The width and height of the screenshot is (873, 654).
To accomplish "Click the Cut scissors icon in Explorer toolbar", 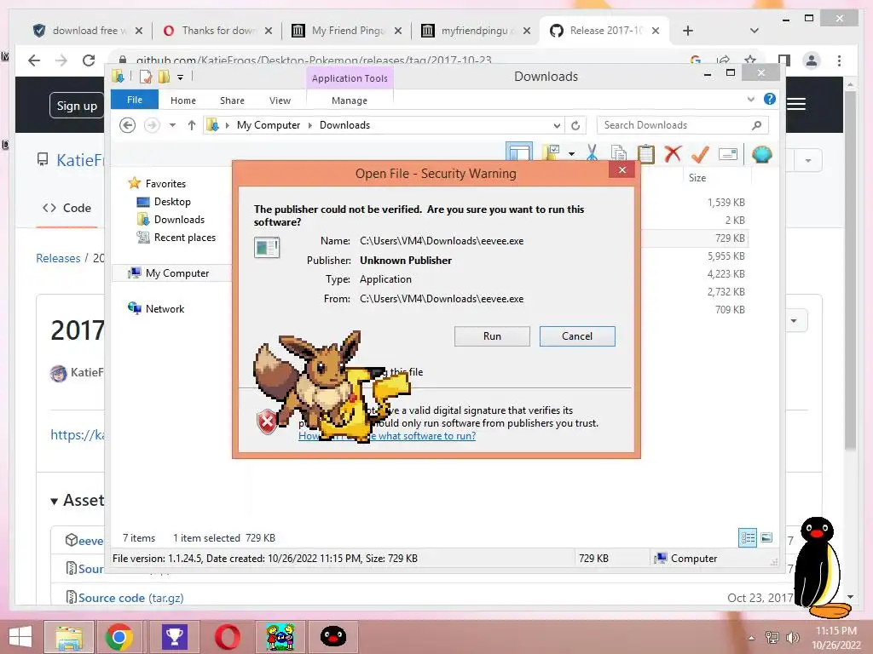I will click(592, 153).
